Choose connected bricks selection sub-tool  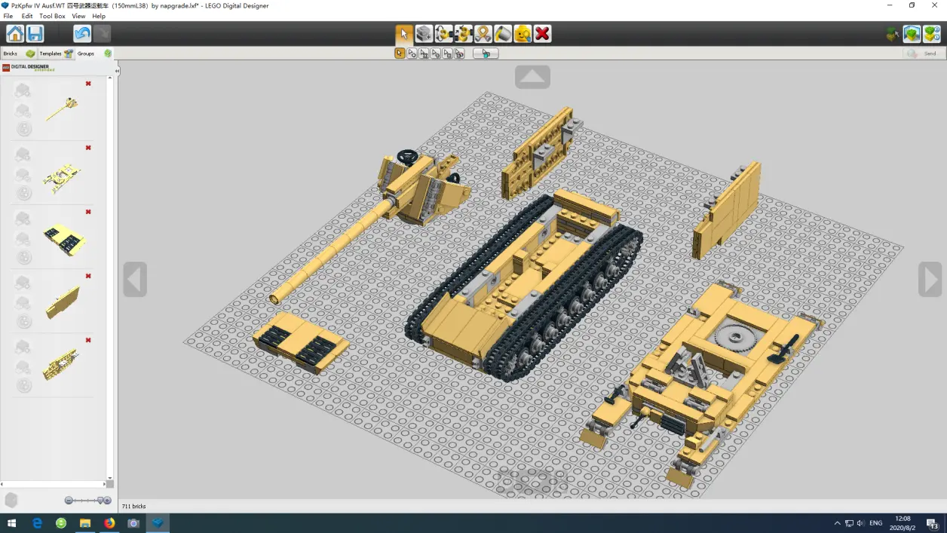click(x=424, y=54)
